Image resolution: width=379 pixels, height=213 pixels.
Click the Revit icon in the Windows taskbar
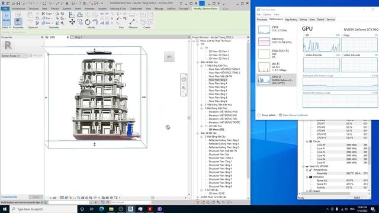(x=130, y=209)
